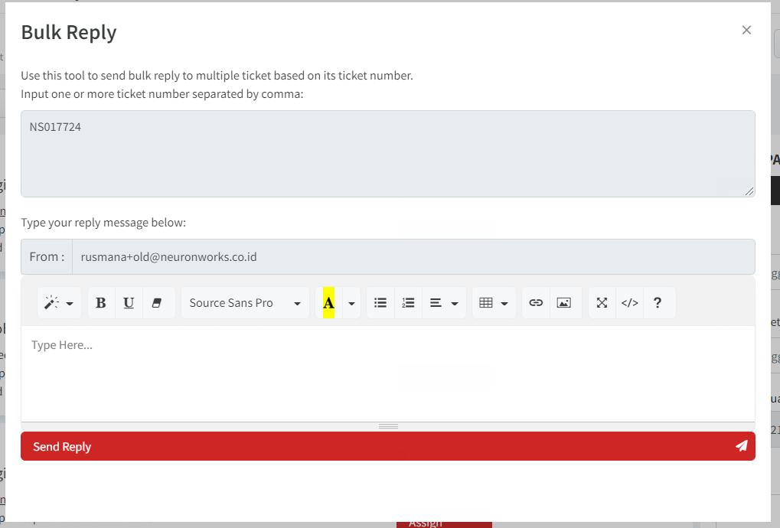The image size is (780, 528).
Task: Open editor help question mark
Action: click(658, 303)
